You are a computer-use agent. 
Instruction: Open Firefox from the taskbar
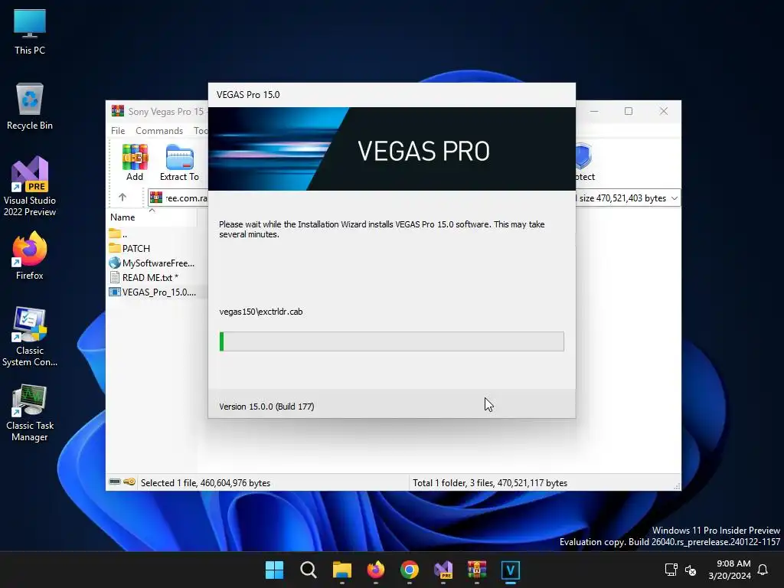pos(375,570)
